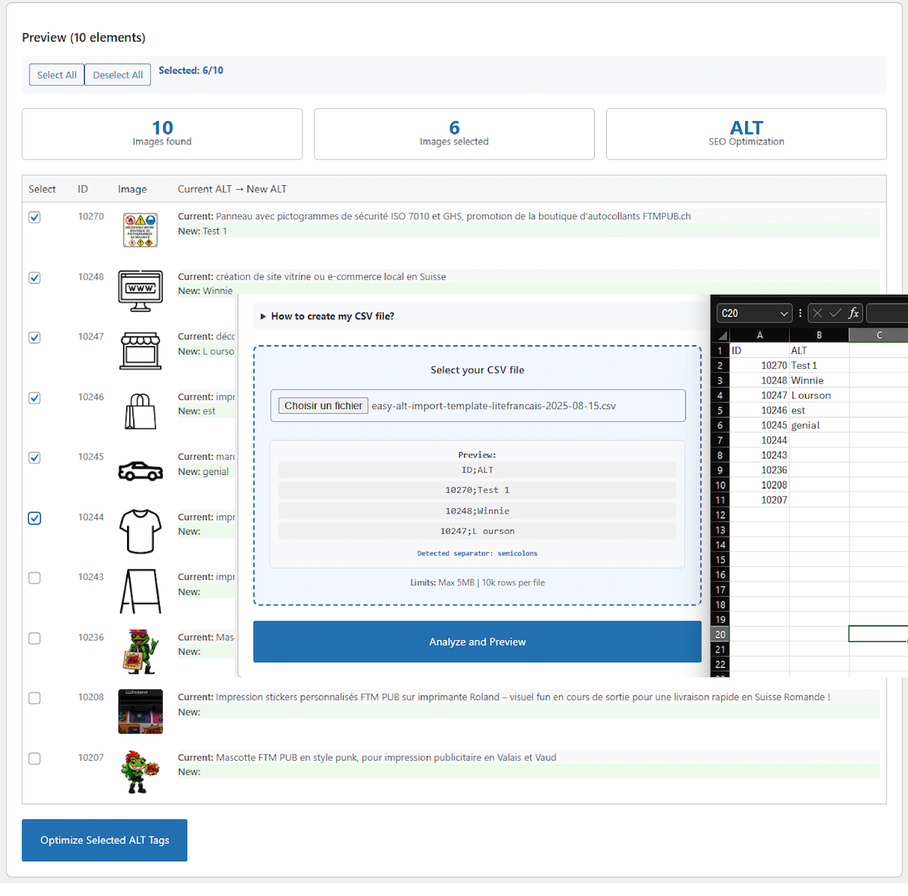Enable the checkbox for image 10243
Viewport: 908px width, 896px height.
click(34, 578)
